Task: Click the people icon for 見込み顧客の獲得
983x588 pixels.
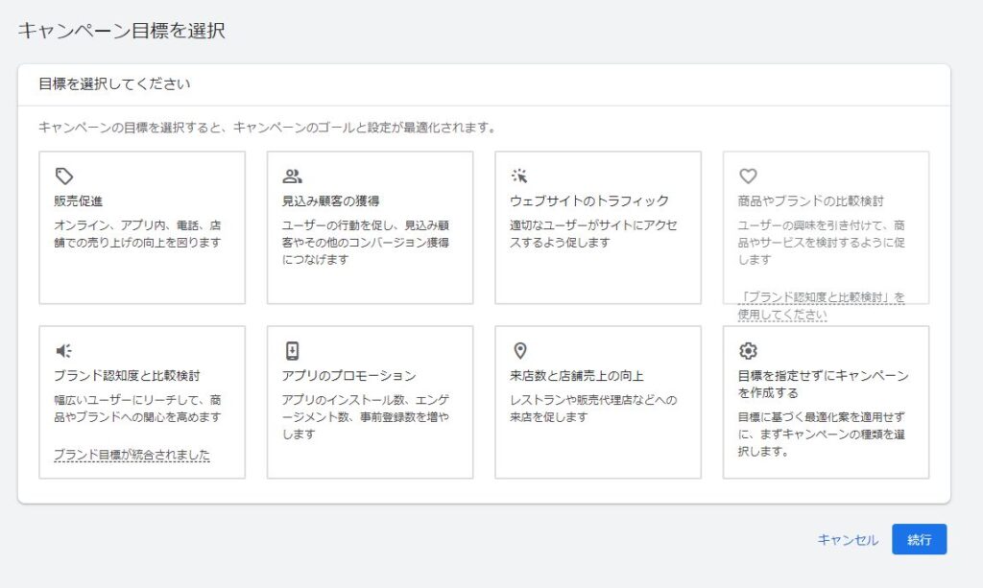Action: [x=291, y=175]
